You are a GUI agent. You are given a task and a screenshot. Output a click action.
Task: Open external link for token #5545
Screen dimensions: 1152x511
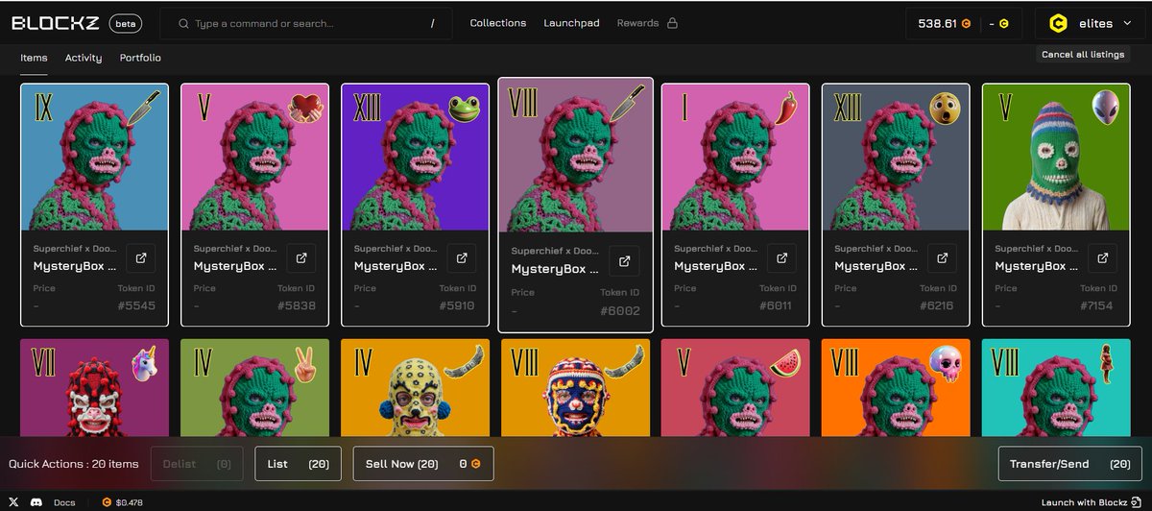[x=140, y=257]
